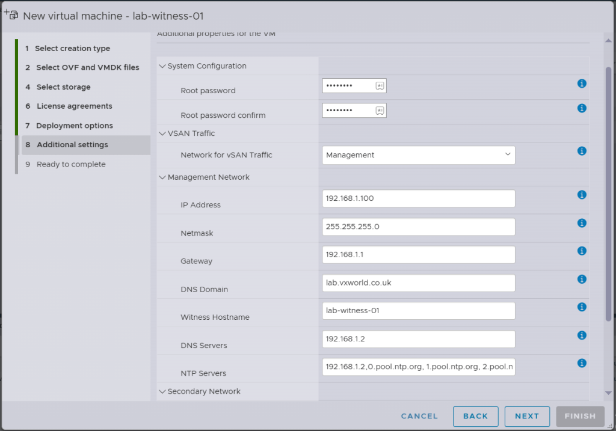Cancel the new virtual machine wizard
This screenshot has height=431, width=616.
[419, 416]
